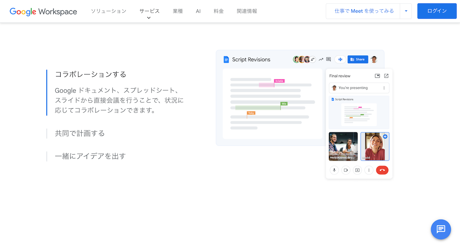This screenshot has height=248, width=460.
Task: Click the Script Revisions document title
Action: pyautogui.click(x=251, y=59)
